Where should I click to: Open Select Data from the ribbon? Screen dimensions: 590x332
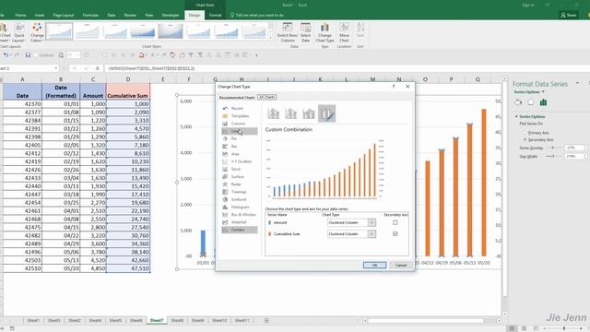(x=305, y=32)
